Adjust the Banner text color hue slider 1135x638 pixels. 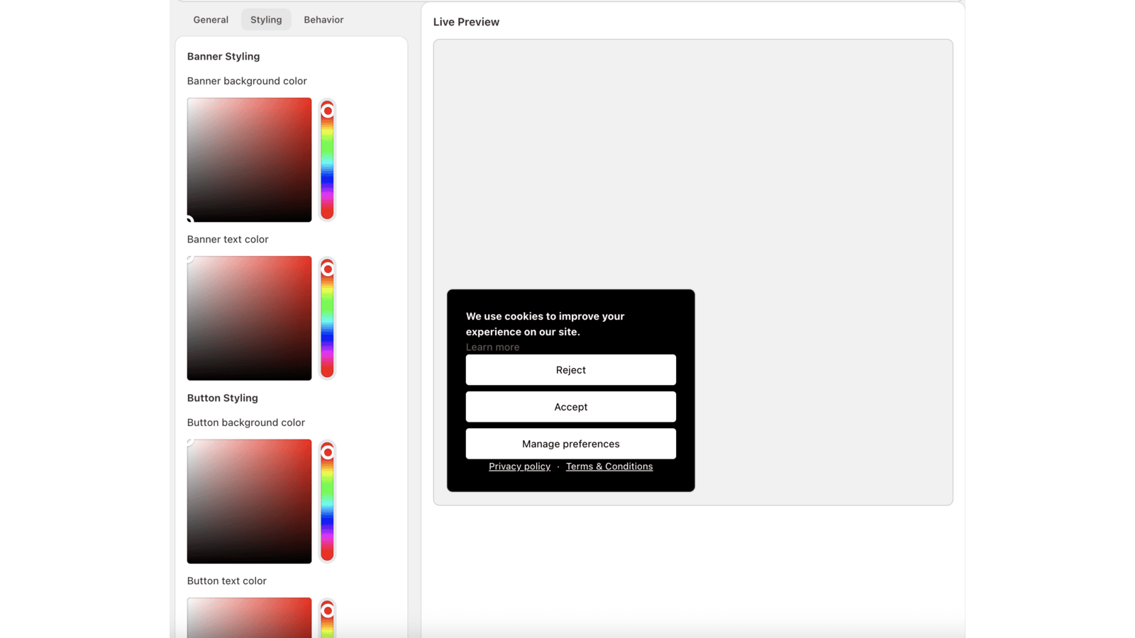click(x=327, y=318)
